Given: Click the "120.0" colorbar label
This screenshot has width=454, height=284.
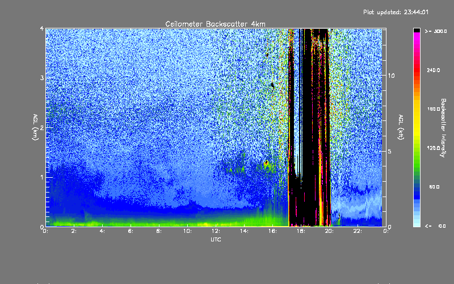Looking at the screenshot, I should [434, 148].
